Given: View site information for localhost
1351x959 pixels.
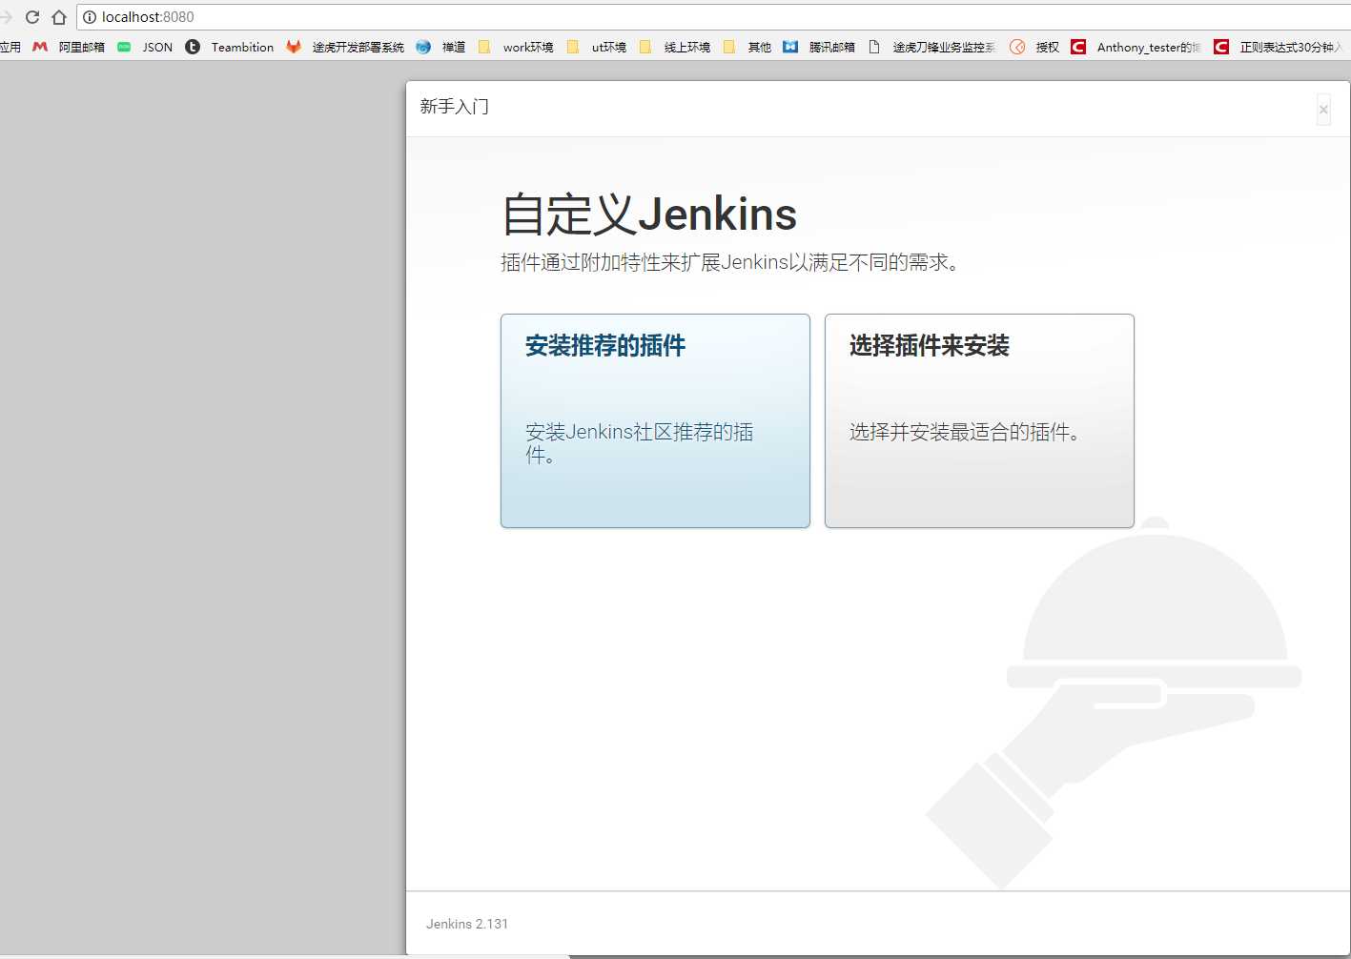Looking at the screenshot, I should click(x=90, y=17).
